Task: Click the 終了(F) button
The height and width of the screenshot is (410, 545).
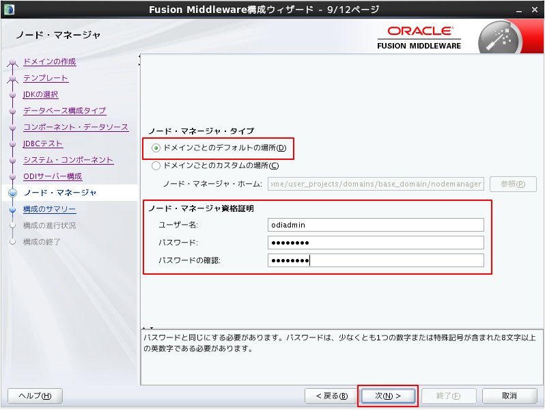Action: [x=449, y=396]
